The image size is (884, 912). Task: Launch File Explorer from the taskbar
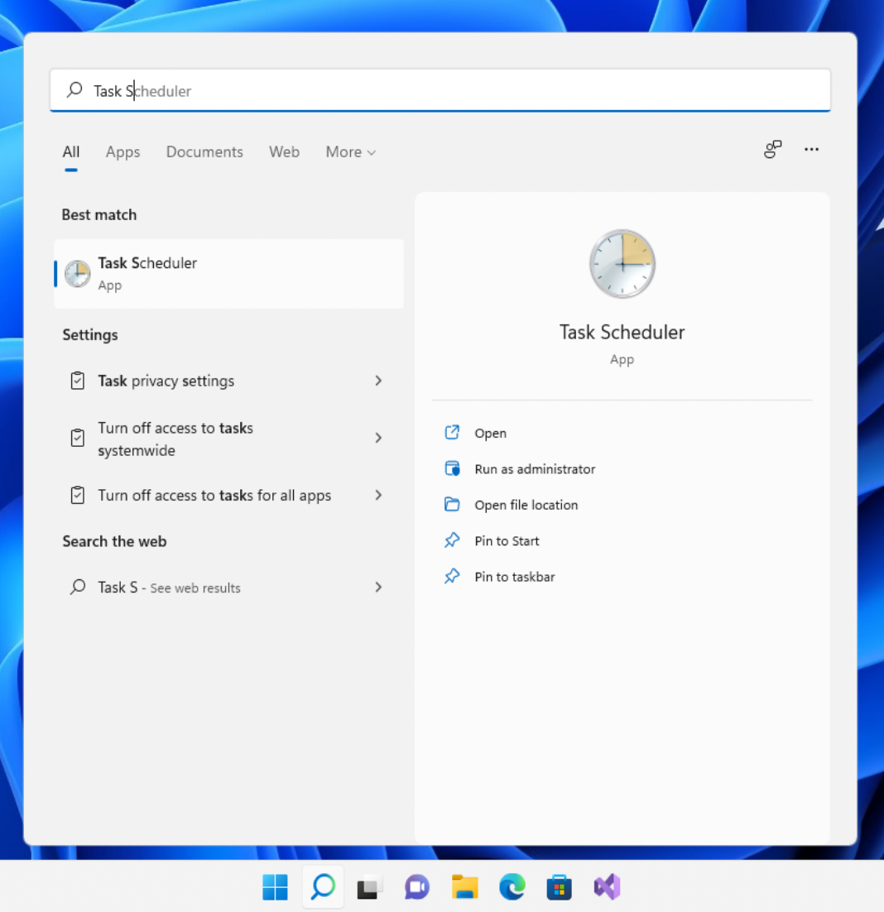point(465,887)
